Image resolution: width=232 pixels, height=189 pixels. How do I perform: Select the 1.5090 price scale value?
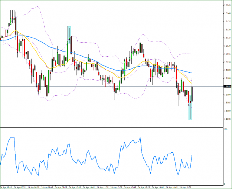coord(228,94)
